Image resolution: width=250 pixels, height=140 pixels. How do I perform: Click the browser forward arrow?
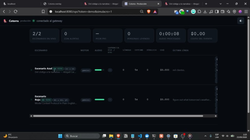click(x=10, y=11)
